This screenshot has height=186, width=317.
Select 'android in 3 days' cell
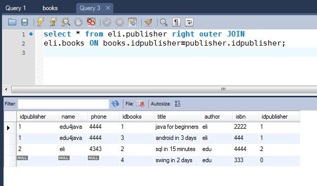[x=177, y=138]
